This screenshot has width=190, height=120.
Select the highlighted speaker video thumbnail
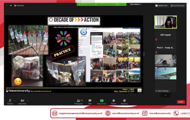[166, 22]
